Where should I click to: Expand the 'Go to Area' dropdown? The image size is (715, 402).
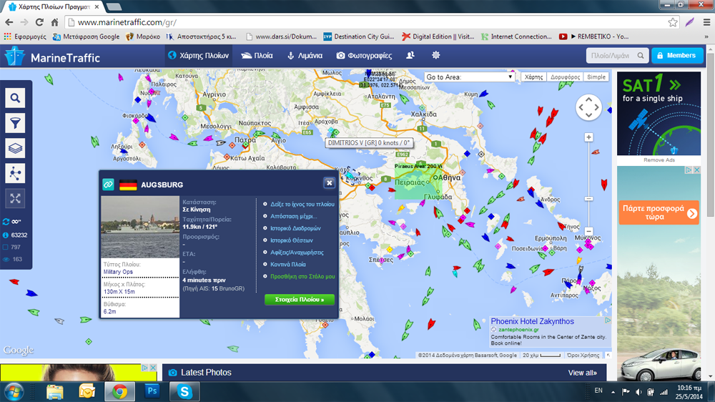(469, 77)
